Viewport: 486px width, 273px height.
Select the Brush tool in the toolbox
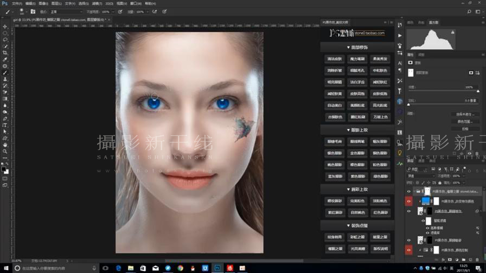(5, 73)
